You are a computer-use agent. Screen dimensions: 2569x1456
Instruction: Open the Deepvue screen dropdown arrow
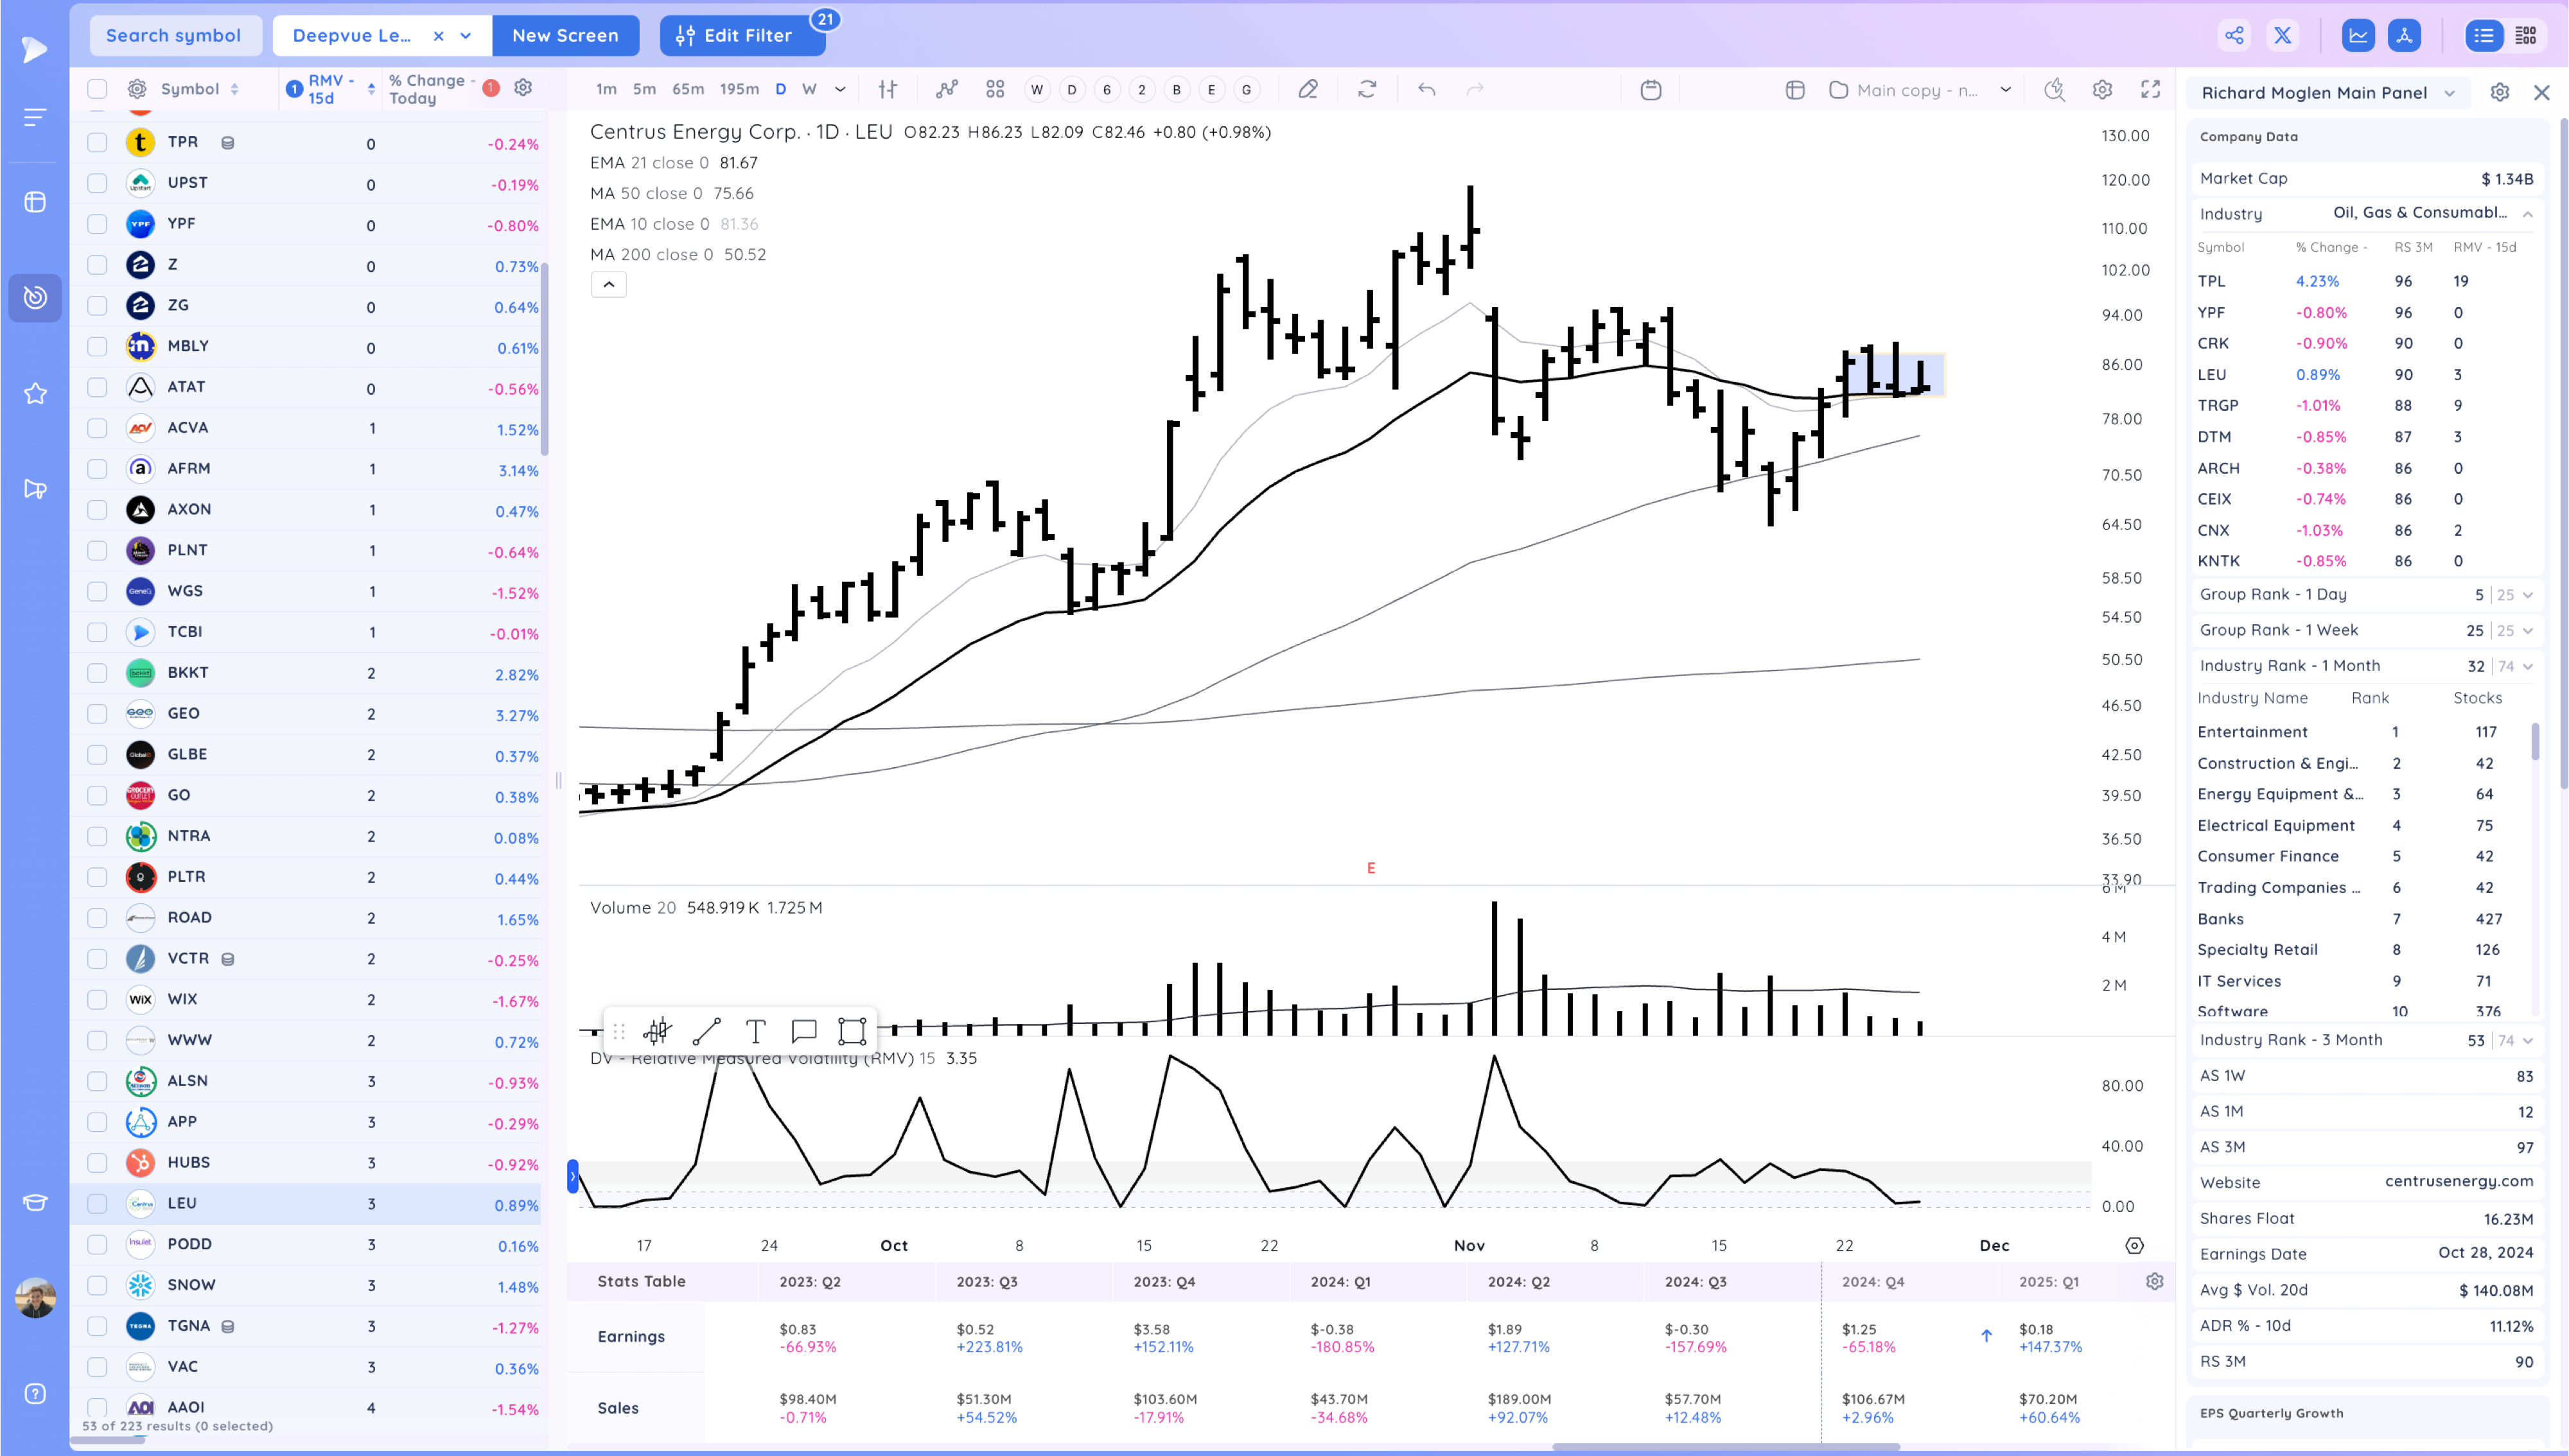click(466, 36)
